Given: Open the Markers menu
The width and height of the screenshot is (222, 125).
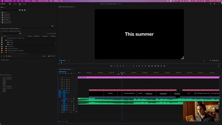Looking at the screenshot, I should (x=34, y=1).
